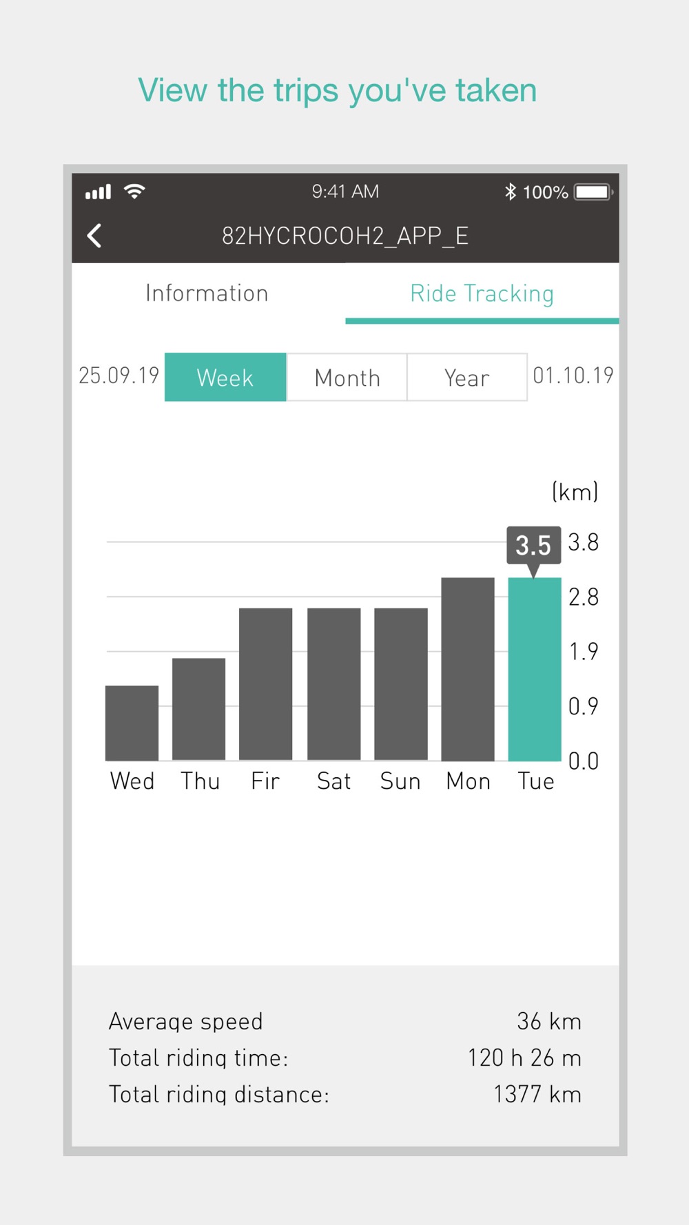Screen dimensions: 689x1225
Task: Select the Sat bar in chart
Action: click(x=333, y=684)
